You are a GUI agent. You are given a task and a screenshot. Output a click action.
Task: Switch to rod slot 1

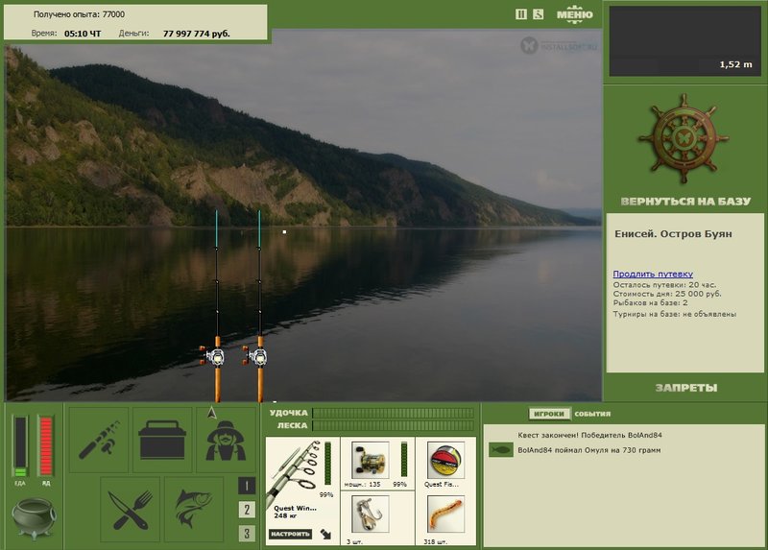247,486
